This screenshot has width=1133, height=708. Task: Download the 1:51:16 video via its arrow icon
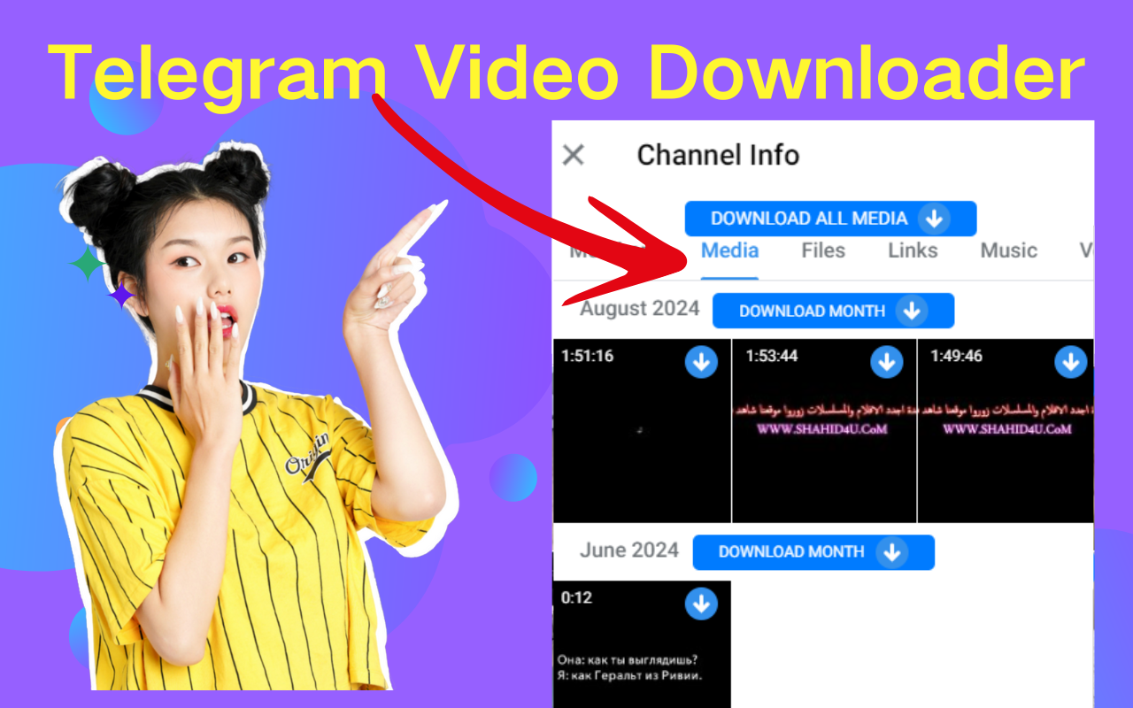[701, 362]
